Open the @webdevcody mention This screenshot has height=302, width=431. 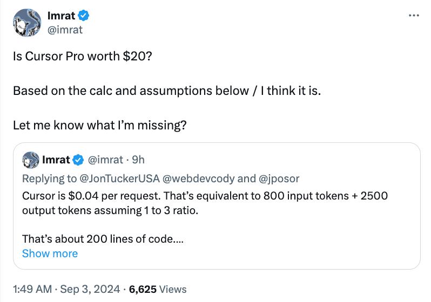[x=198, y=179]
